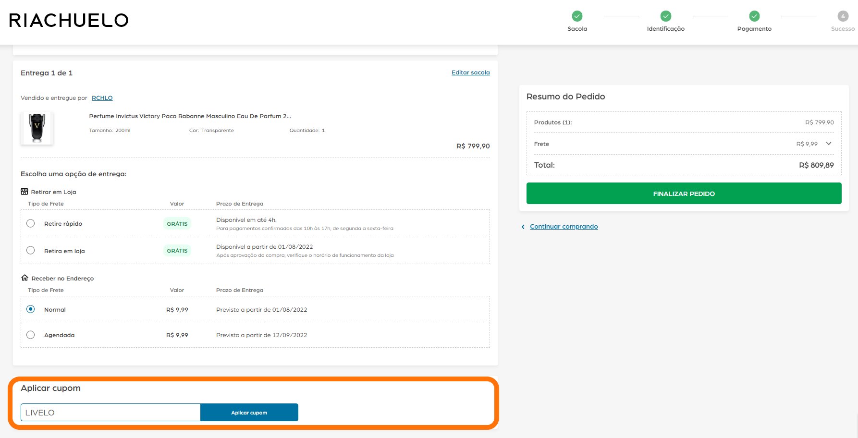858x438 pixels.
Task: Select the Retira em loja radio button
Action: point(31,250)
